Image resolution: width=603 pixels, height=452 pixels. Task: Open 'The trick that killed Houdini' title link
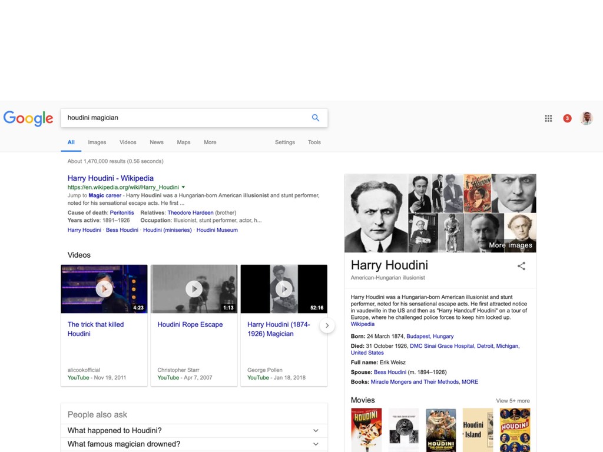coord(95,329)
